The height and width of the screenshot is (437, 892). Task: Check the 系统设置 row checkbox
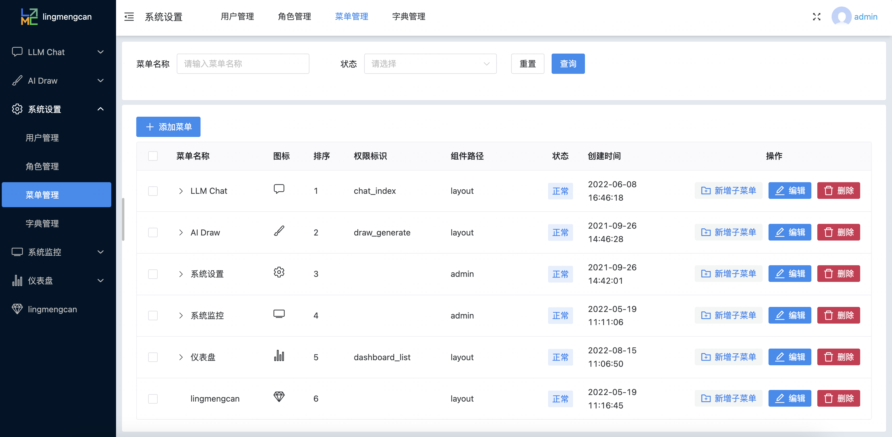pos(153,274)
